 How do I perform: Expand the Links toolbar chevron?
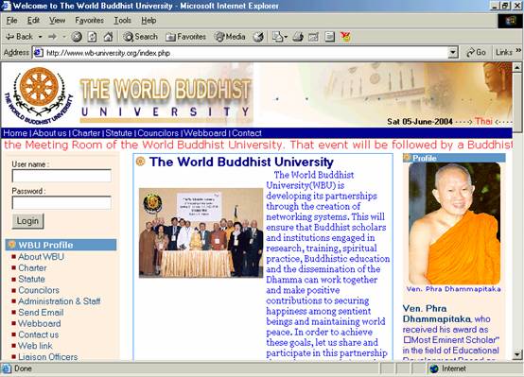point(518,50)
